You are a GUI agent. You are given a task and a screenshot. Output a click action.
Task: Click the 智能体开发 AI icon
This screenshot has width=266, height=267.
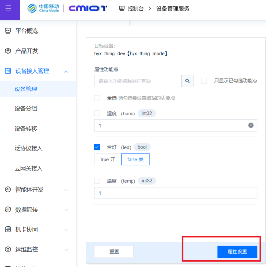tap(8, 189)
